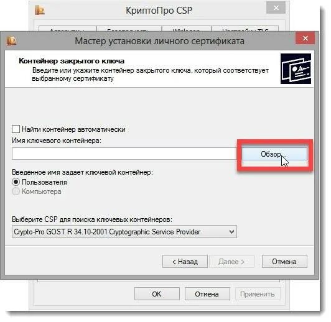Enable Найти контейнер автоматически checkbox
The width and height of the screenshot is (331, 322).
pyautogui.click(x=16, y=129)
